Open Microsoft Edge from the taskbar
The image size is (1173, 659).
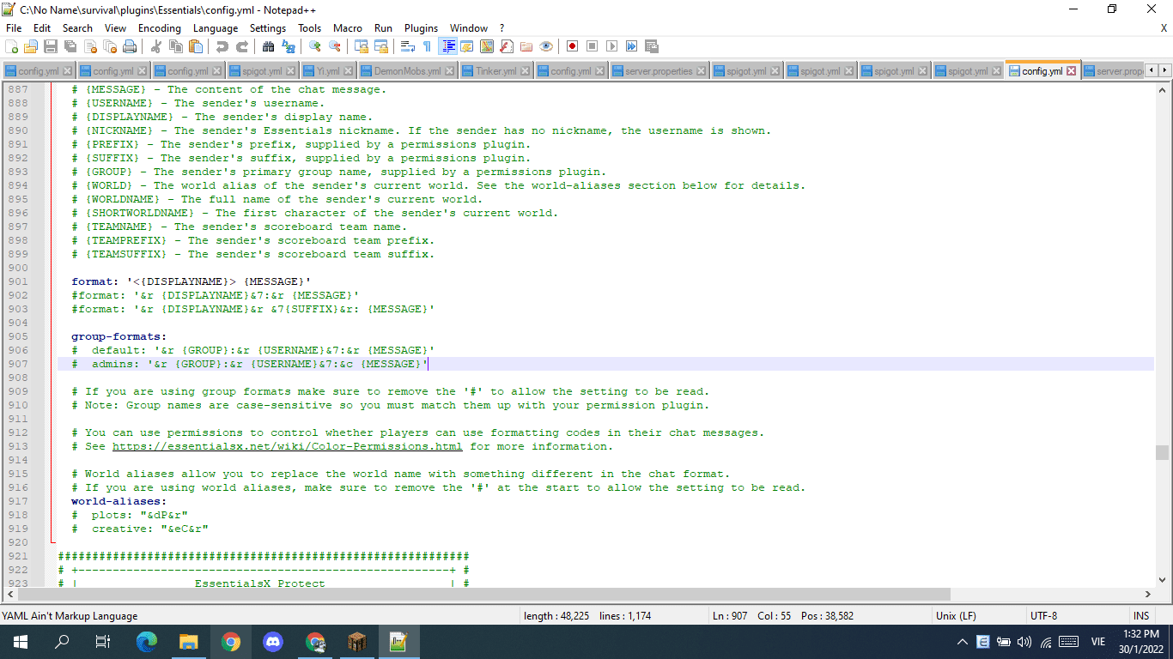click(x=147, y=642)
